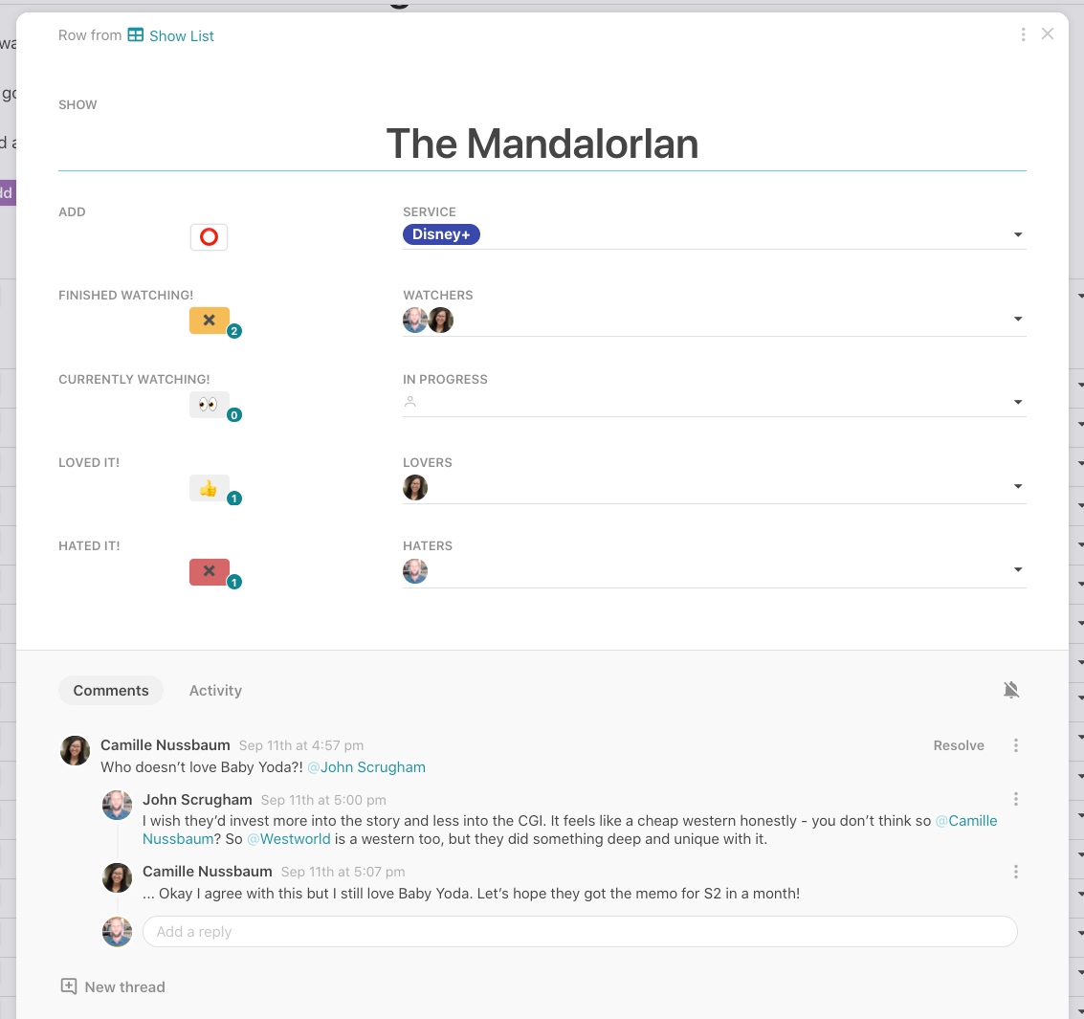Click the New thread plus icon

[x=69, y=986]
